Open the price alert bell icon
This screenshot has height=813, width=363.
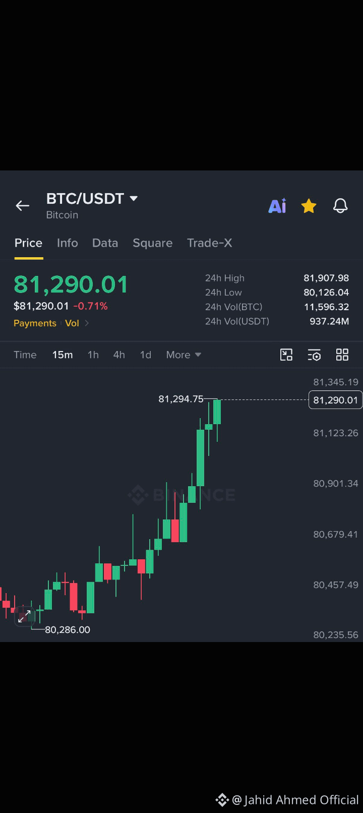[340, 206]
